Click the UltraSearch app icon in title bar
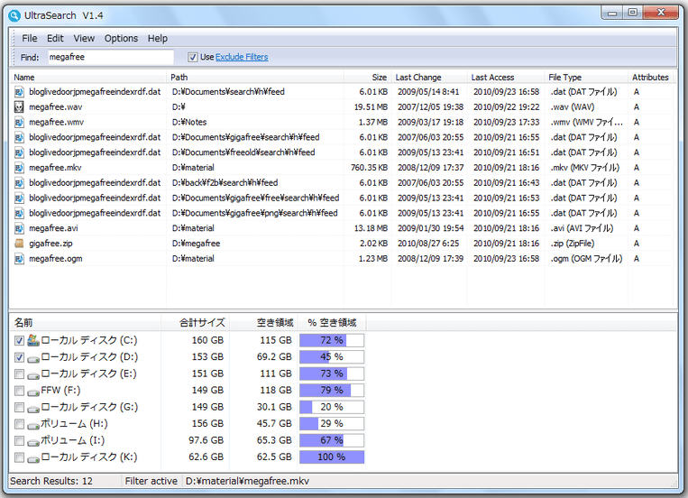The image size is (688, 498). (x=14, y=16)
